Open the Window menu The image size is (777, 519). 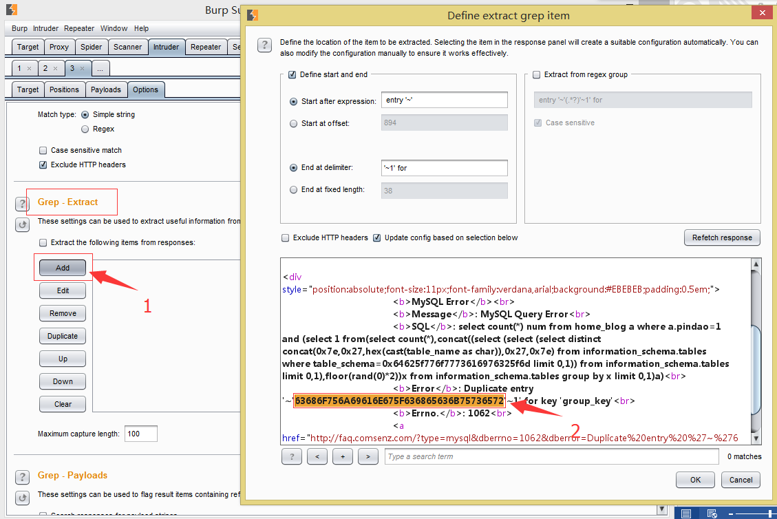114,28
